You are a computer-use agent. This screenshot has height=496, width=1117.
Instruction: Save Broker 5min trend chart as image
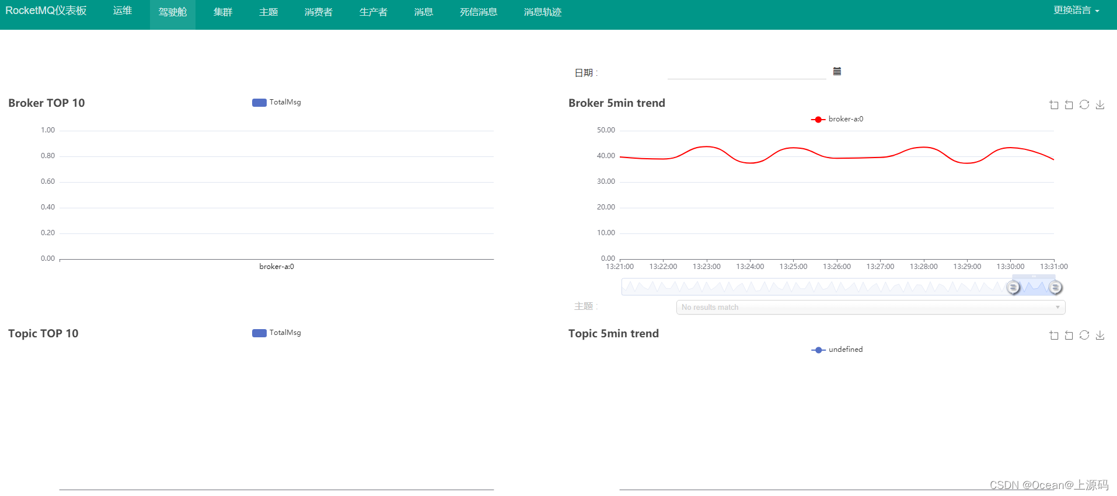coord(1100,104)
